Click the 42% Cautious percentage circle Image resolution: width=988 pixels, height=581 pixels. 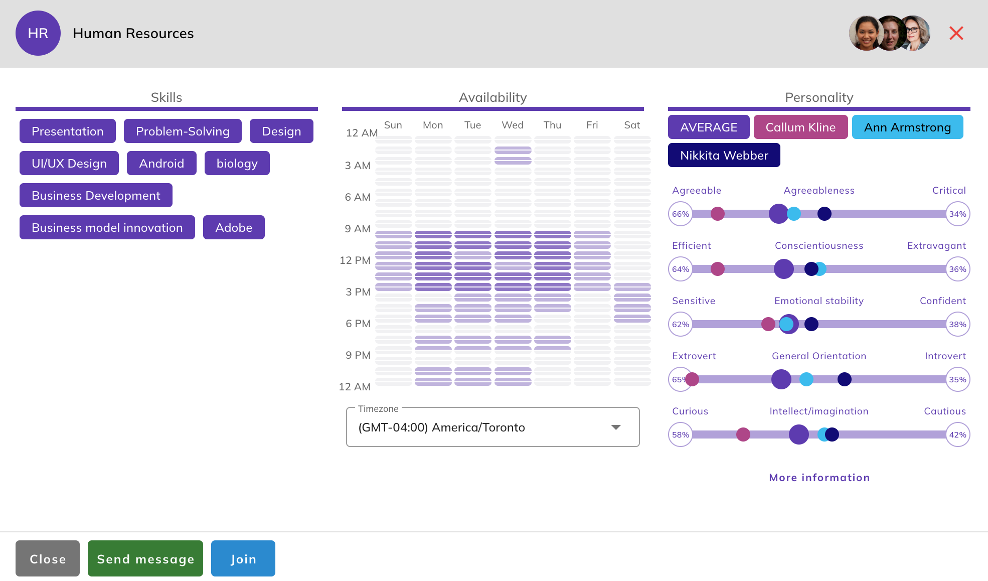tap(957, 435)
